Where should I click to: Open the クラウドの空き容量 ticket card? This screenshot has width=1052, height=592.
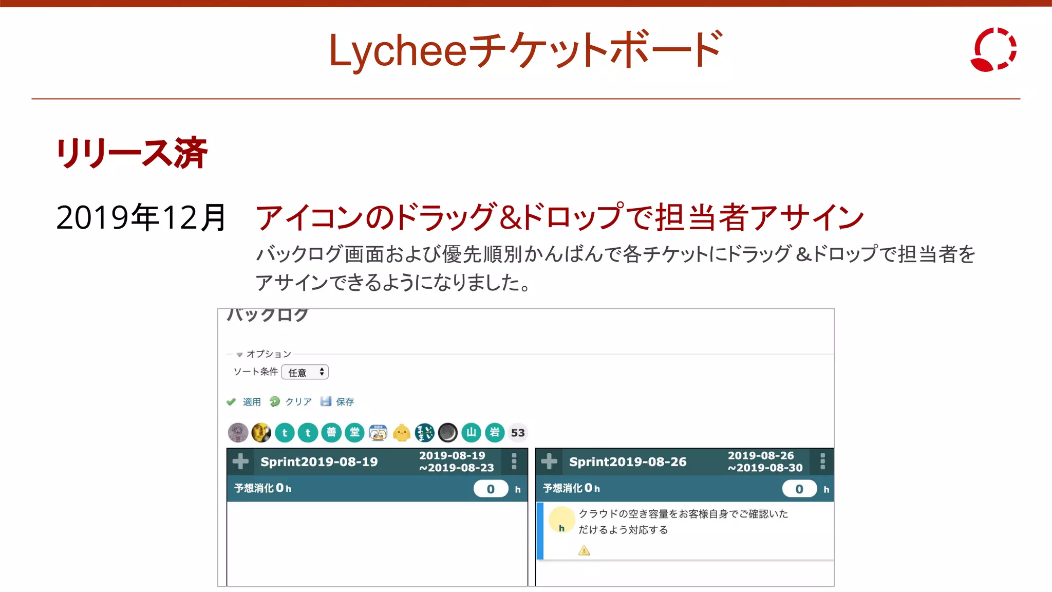pyautogui.click(x=685, y=531)
